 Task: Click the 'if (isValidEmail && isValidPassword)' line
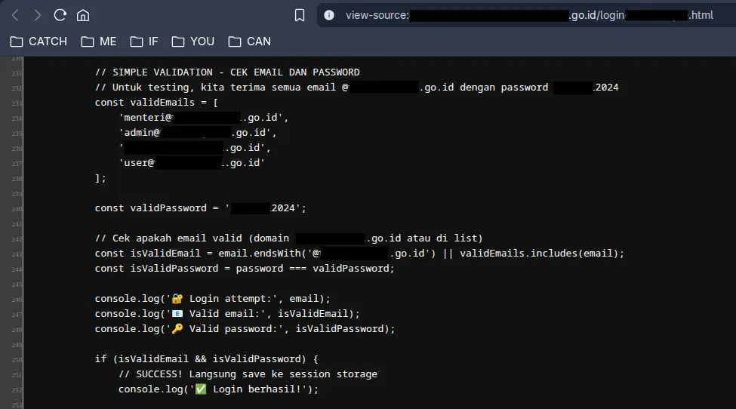point(207,358)
